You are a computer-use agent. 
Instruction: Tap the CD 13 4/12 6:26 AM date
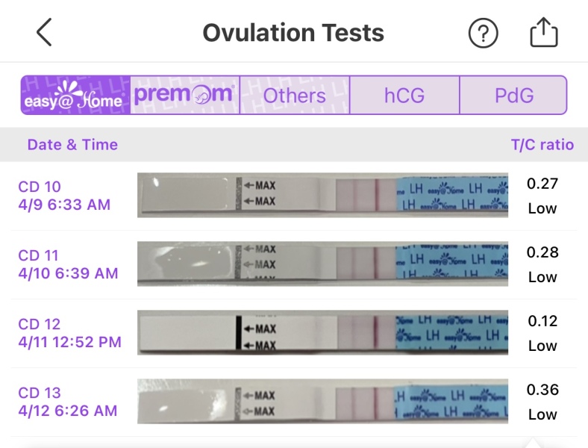pyautogui.click(x=67, y=402)
